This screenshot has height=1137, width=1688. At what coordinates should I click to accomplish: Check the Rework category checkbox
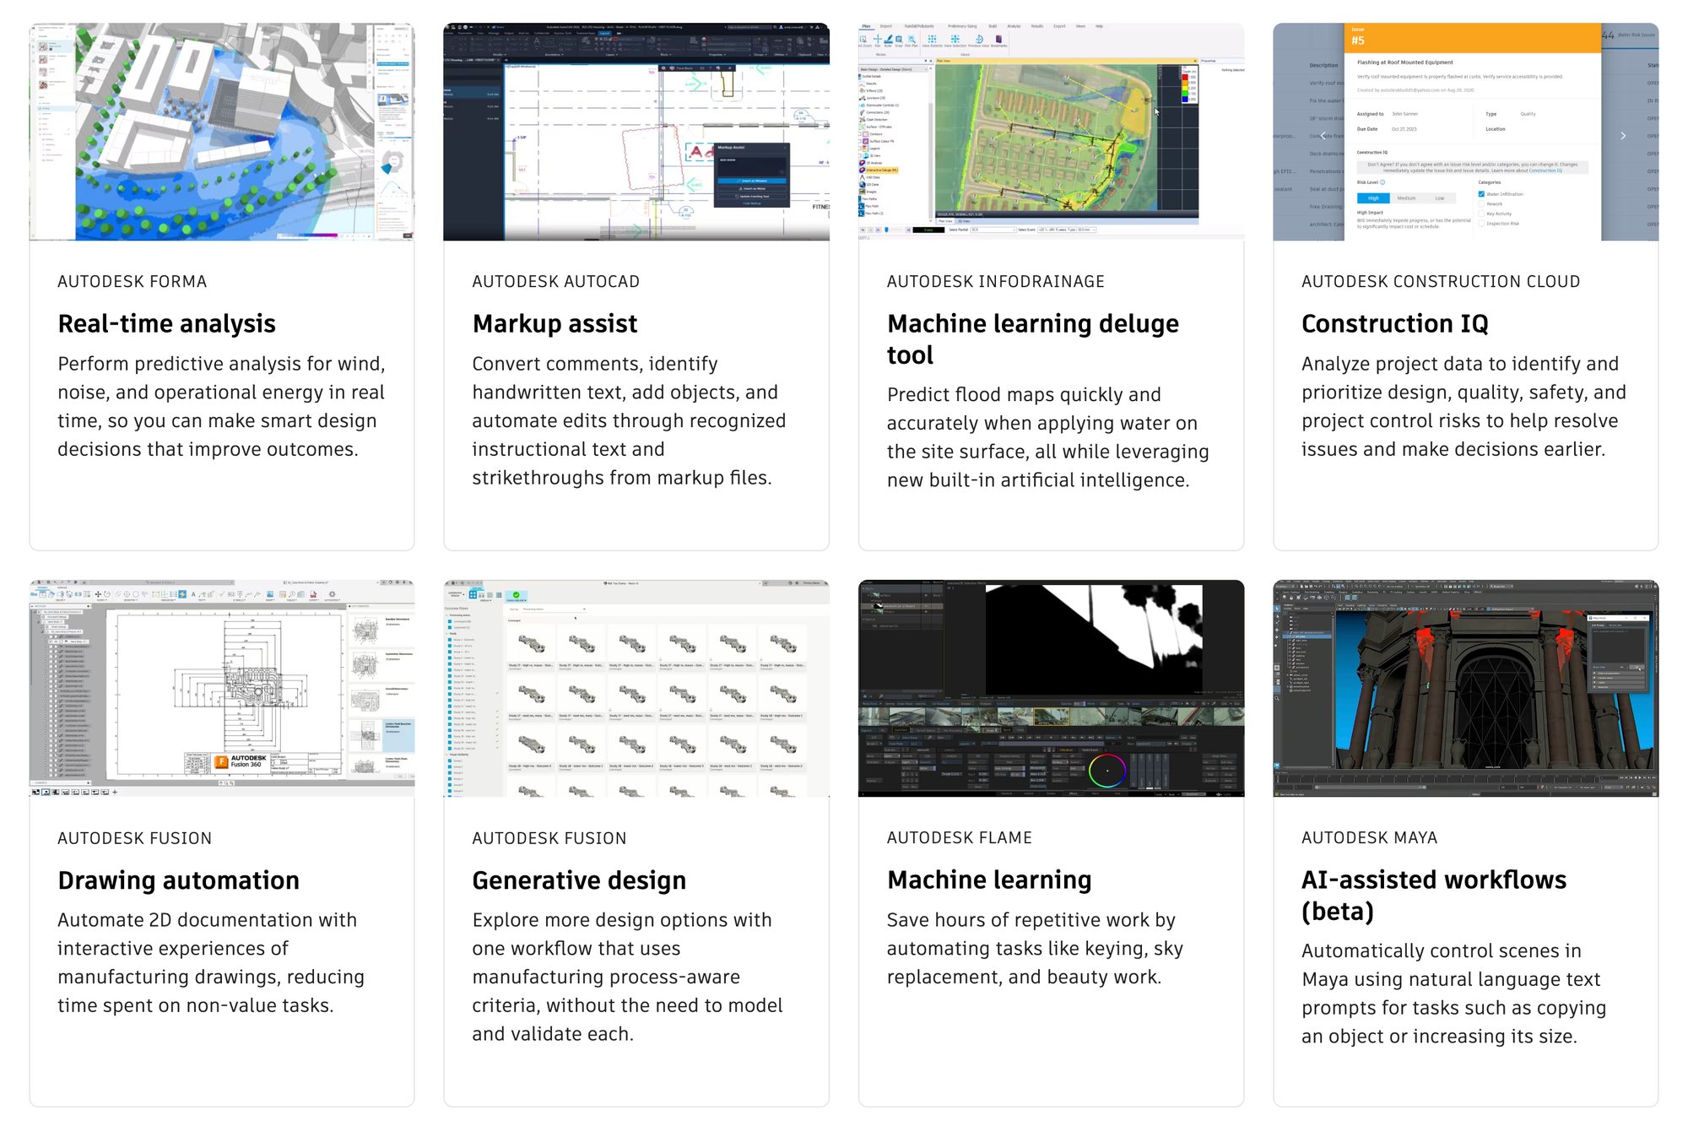click(1481, 203)
